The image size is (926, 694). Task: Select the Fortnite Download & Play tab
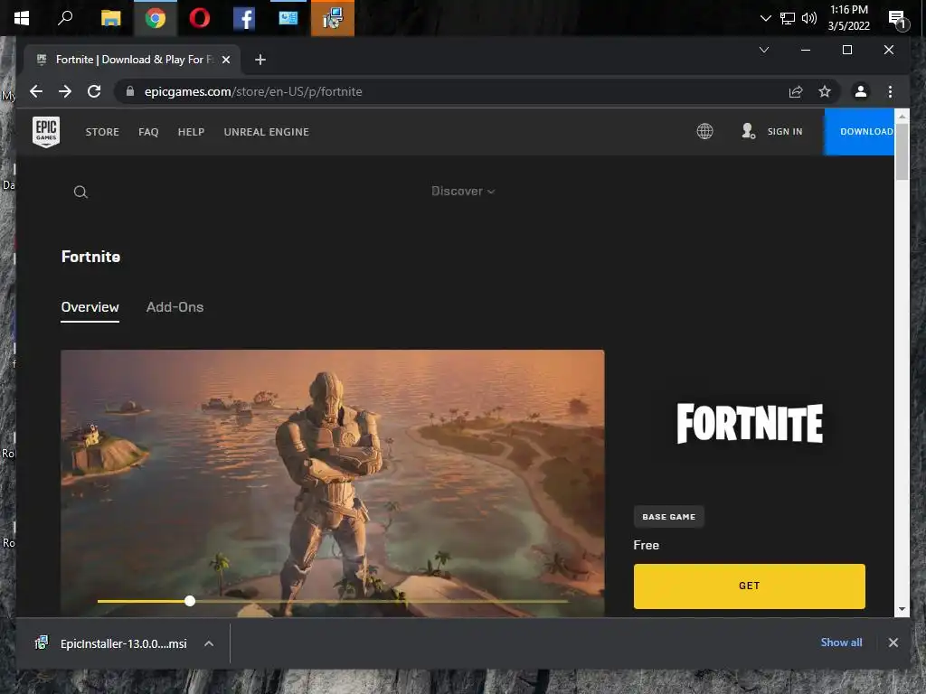(x=132, y=60)
